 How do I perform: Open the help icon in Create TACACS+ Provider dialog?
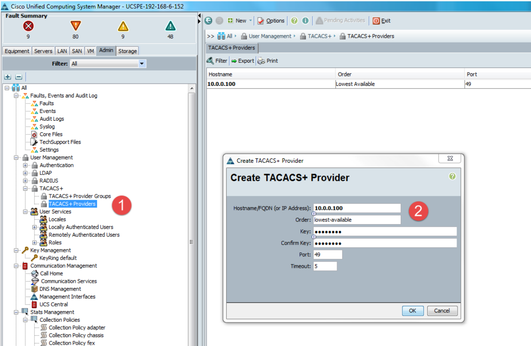(x=452, y=176)
